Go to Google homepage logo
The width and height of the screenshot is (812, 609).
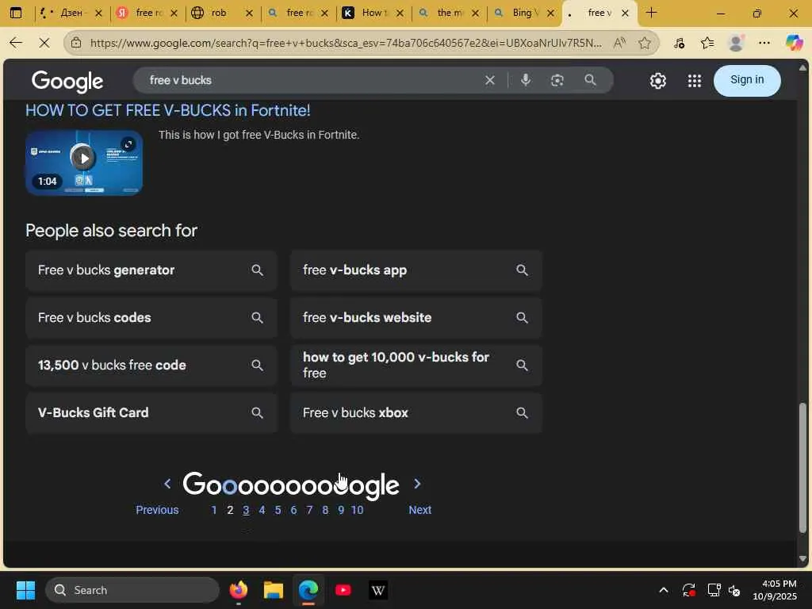(67, 82)
